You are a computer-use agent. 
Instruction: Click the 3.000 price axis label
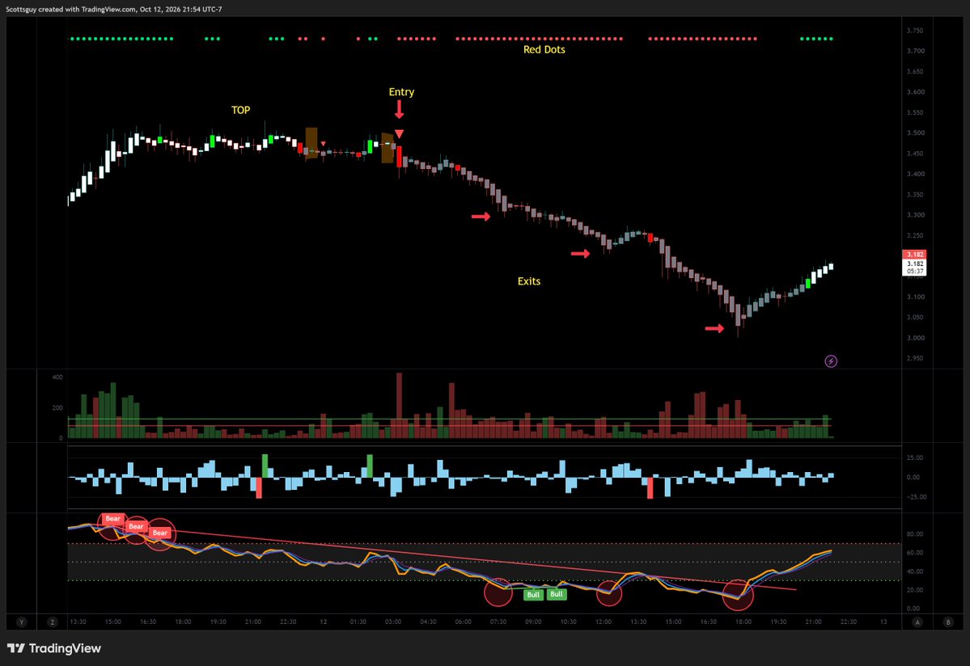(915, 338)
